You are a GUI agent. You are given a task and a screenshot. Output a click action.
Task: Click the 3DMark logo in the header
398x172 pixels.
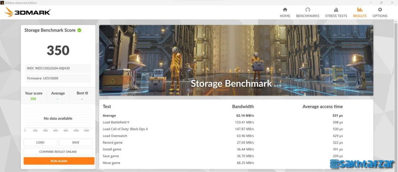[x=27, y=12]
